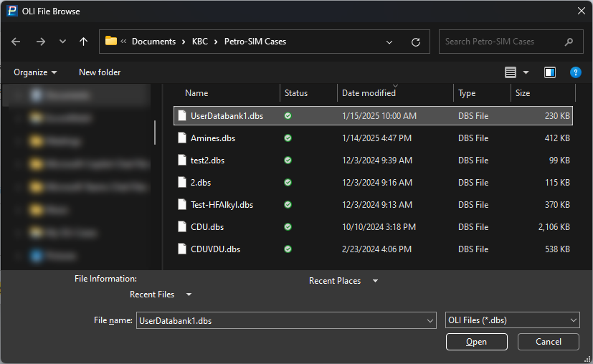
Task: Select the CDU.dbs file icon
Action: (x=182, y=227)
